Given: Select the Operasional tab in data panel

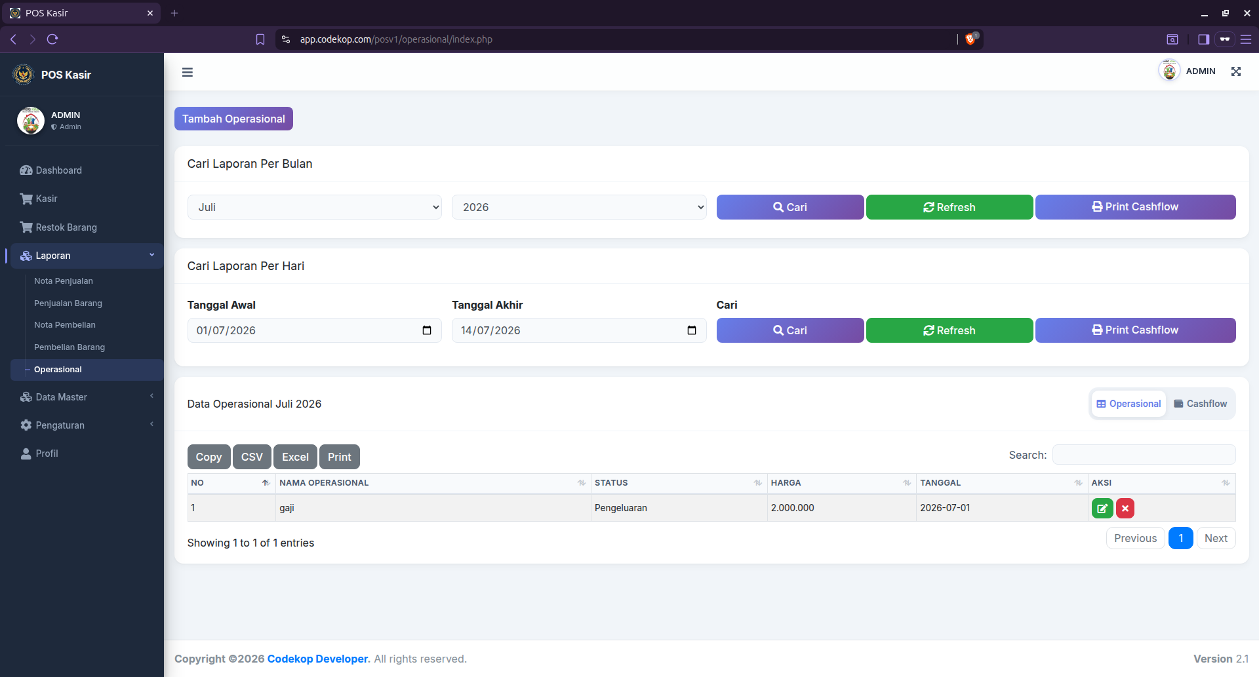Looking at the screenshot, I should pyautogui.click(x=1129, y=404).
